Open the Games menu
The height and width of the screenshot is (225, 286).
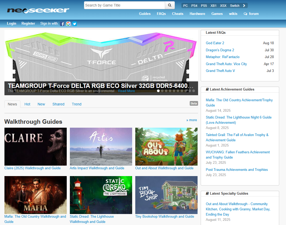tap(217, 14)
